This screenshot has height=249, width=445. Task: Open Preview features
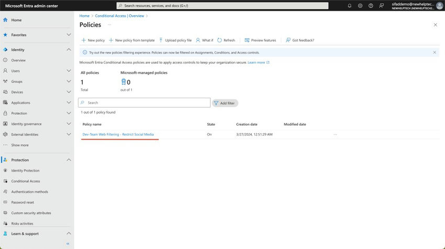(260, 40)
